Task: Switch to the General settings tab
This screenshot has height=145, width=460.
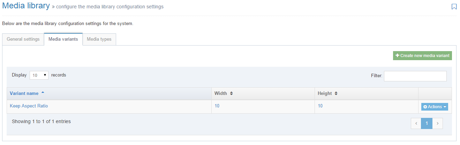Action: tap(23, 39)
